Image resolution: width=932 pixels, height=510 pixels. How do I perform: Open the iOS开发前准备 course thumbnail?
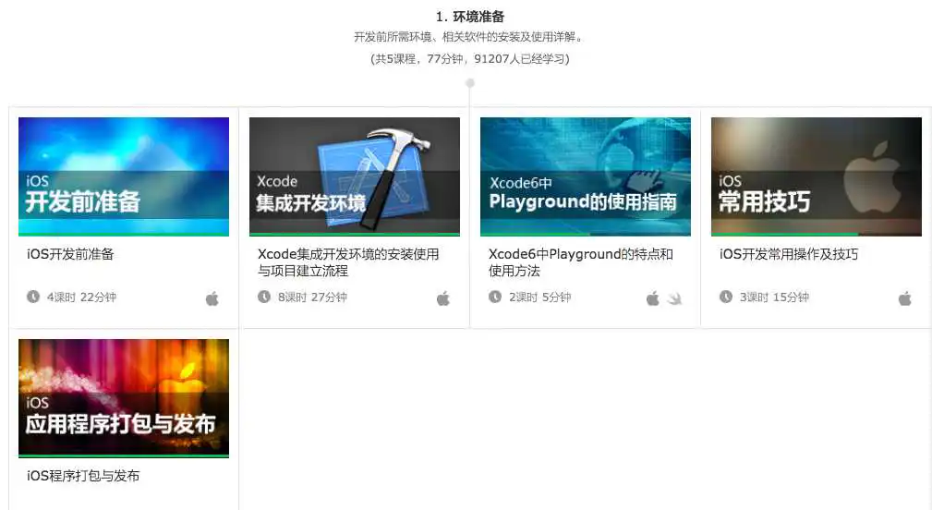(124, 176)
